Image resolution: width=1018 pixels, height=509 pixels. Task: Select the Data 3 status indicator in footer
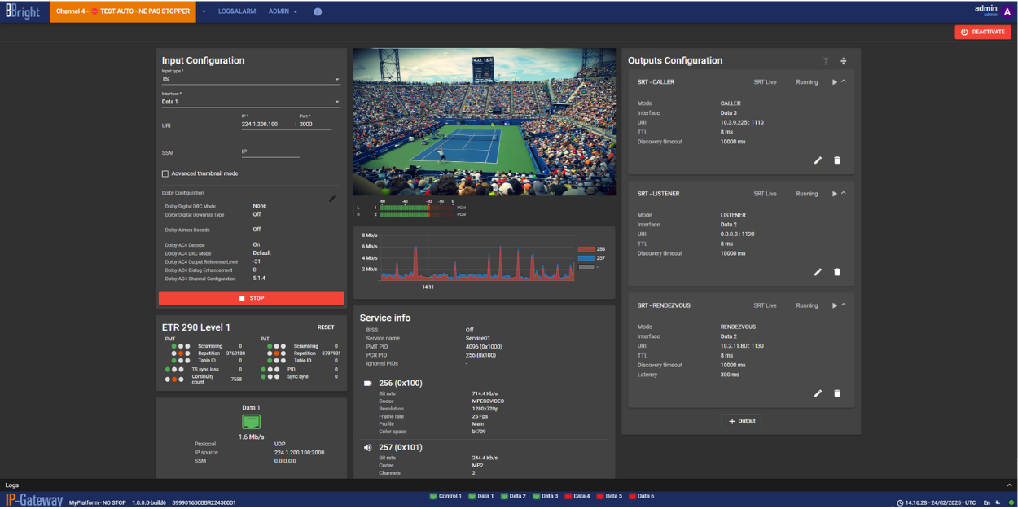pyautogui.click(x=545, y=496)
